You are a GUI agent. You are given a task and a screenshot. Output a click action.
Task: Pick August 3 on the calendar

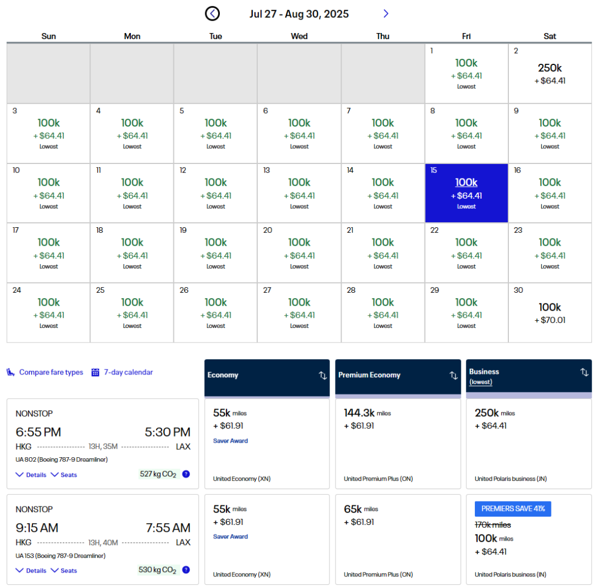point(49,133)
